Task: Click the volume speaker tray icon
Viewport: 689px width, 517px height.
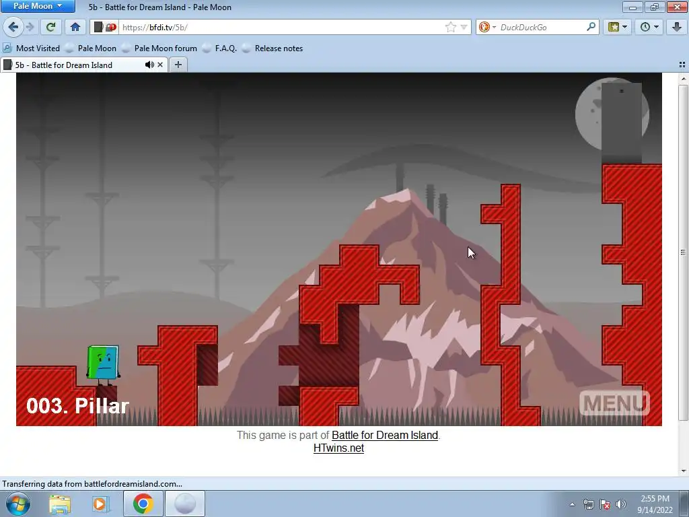Action: 620,504
